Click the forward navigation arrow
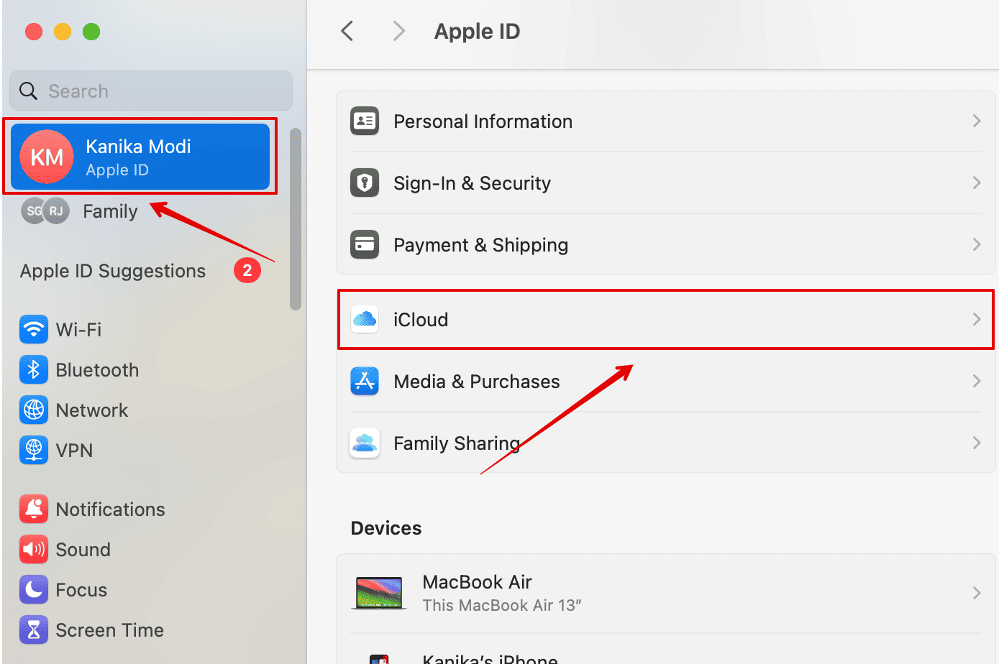 (398, 32)
